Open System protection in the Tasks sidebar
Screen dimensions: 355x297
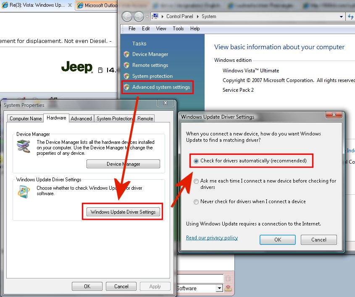click(x=152, y=76)
